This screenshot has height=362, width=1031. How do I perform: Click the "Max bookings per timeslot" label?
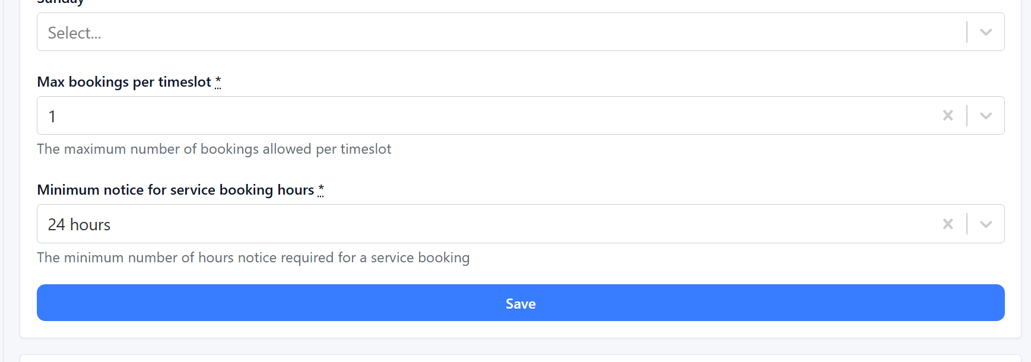(x=124, y=82)
